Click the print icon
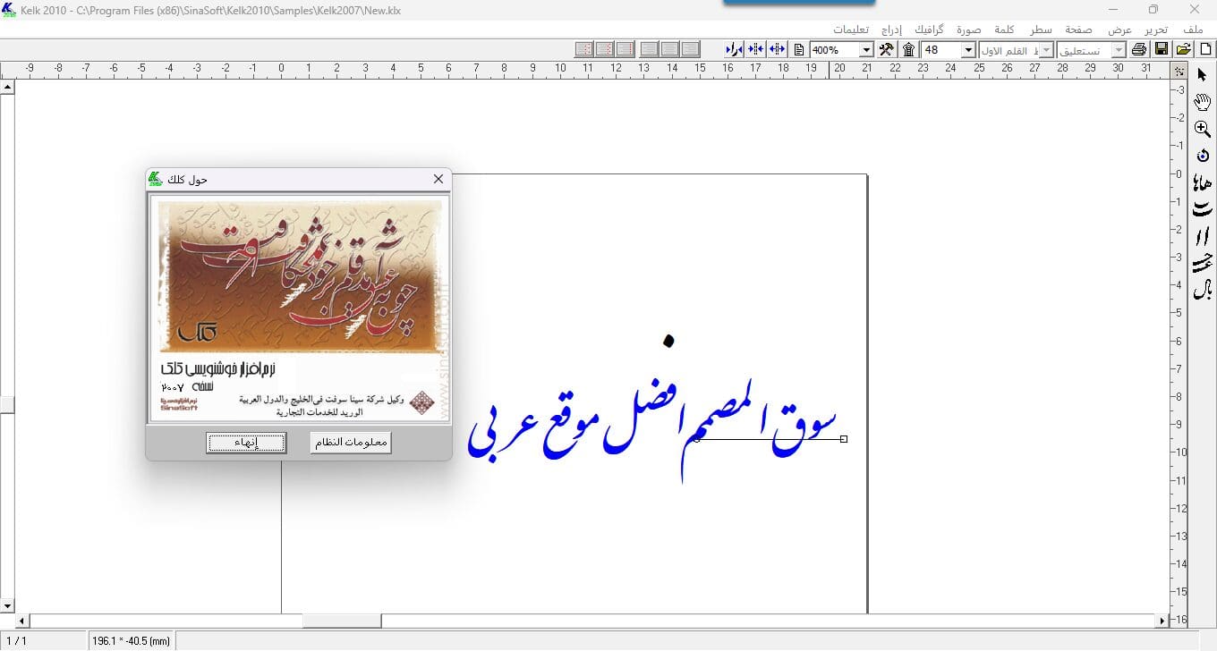Viewport: 1217px width, 651px height. click(1139, 49)
